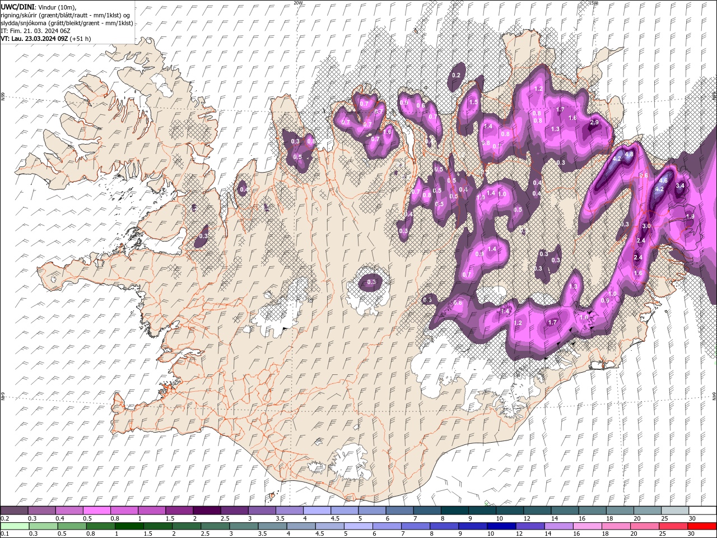Click the '15W' longitude label
Image resolution: width=717 pixels, height=538 pixels.
coord(593,3)
